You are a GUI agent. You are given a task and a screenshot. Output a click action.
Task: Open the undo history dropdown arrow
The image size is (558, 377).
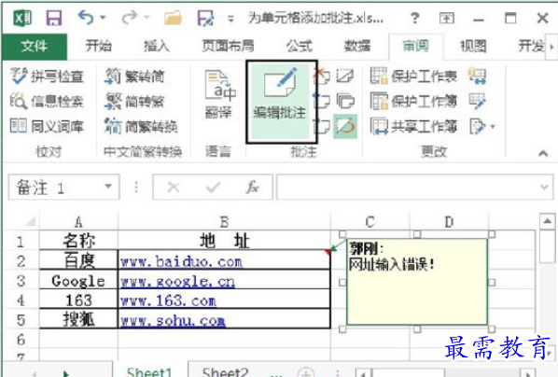pyautogui.click(x=104, y=17)
